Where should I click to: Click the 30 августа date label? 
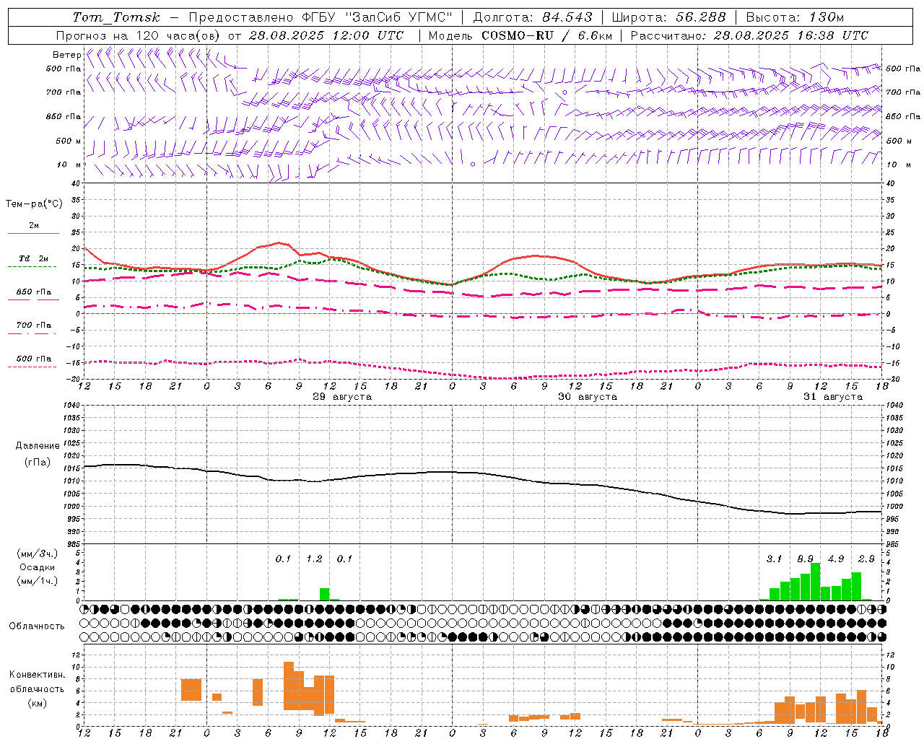click(x=588, y=397)
